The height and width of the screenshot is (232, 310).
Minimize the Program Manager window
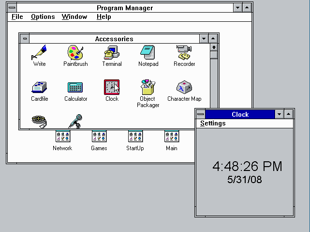(x=237, y=8)
